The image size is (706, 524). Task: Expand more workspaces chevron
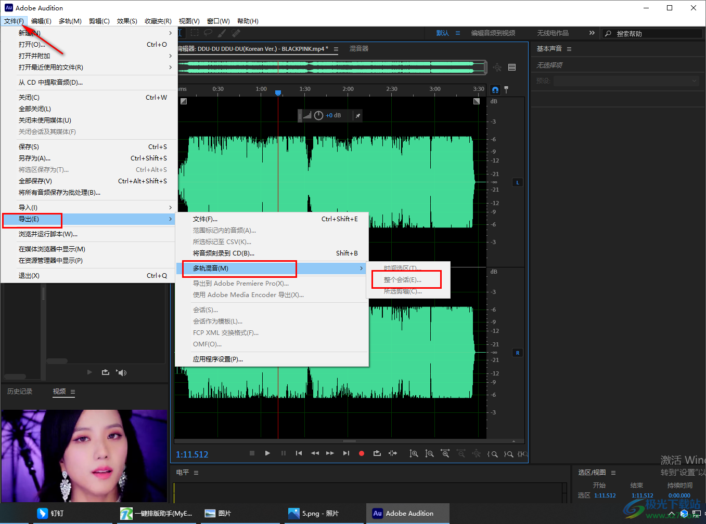point(592,33)
